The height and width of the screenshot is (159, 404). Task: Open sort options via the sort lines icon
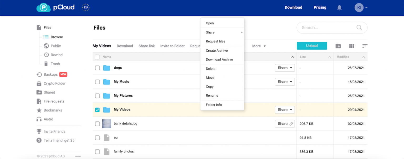point(365,46)
